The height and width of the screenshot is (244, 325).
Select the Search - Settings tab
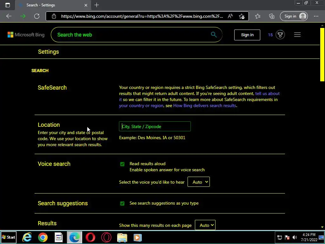pos(53,5)
